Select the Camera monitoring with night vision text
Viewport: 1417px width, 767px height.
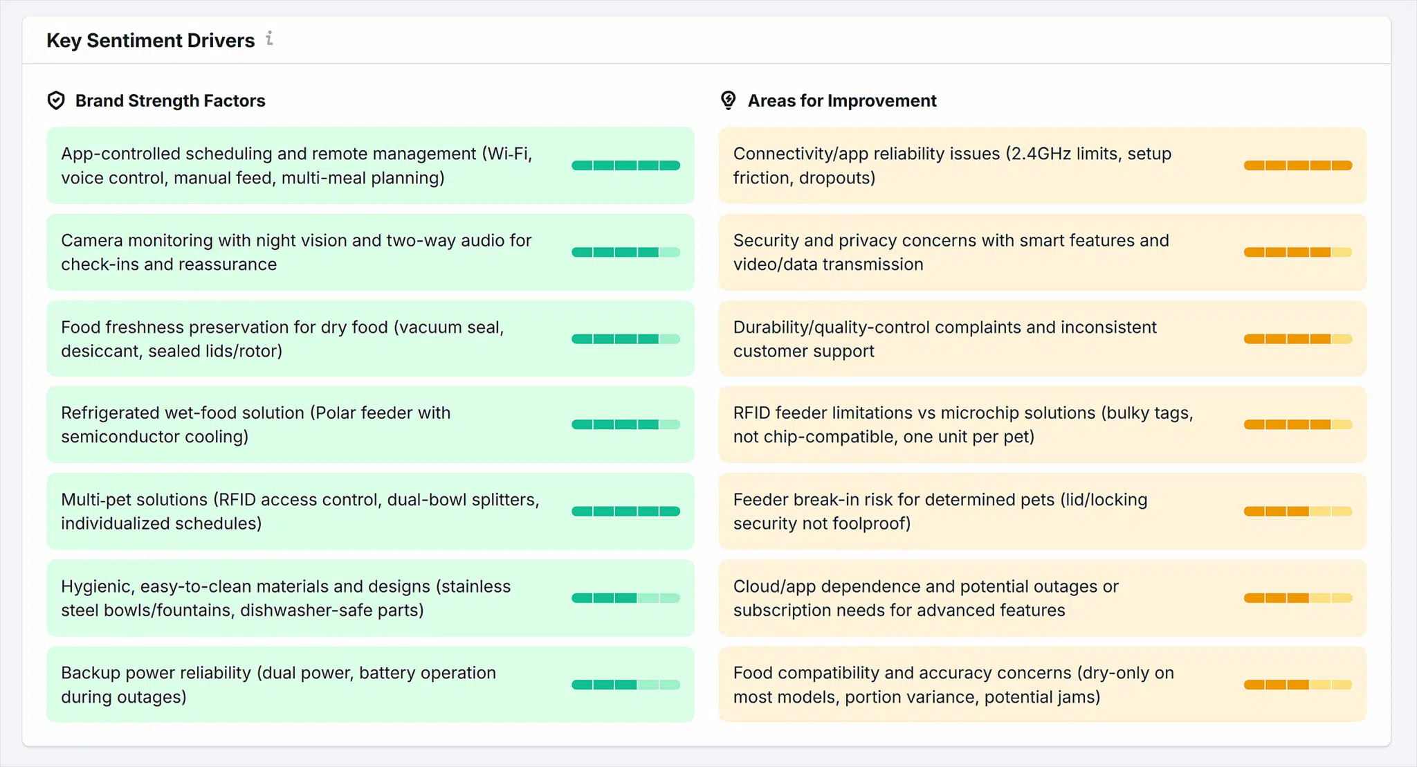point(296,252)
